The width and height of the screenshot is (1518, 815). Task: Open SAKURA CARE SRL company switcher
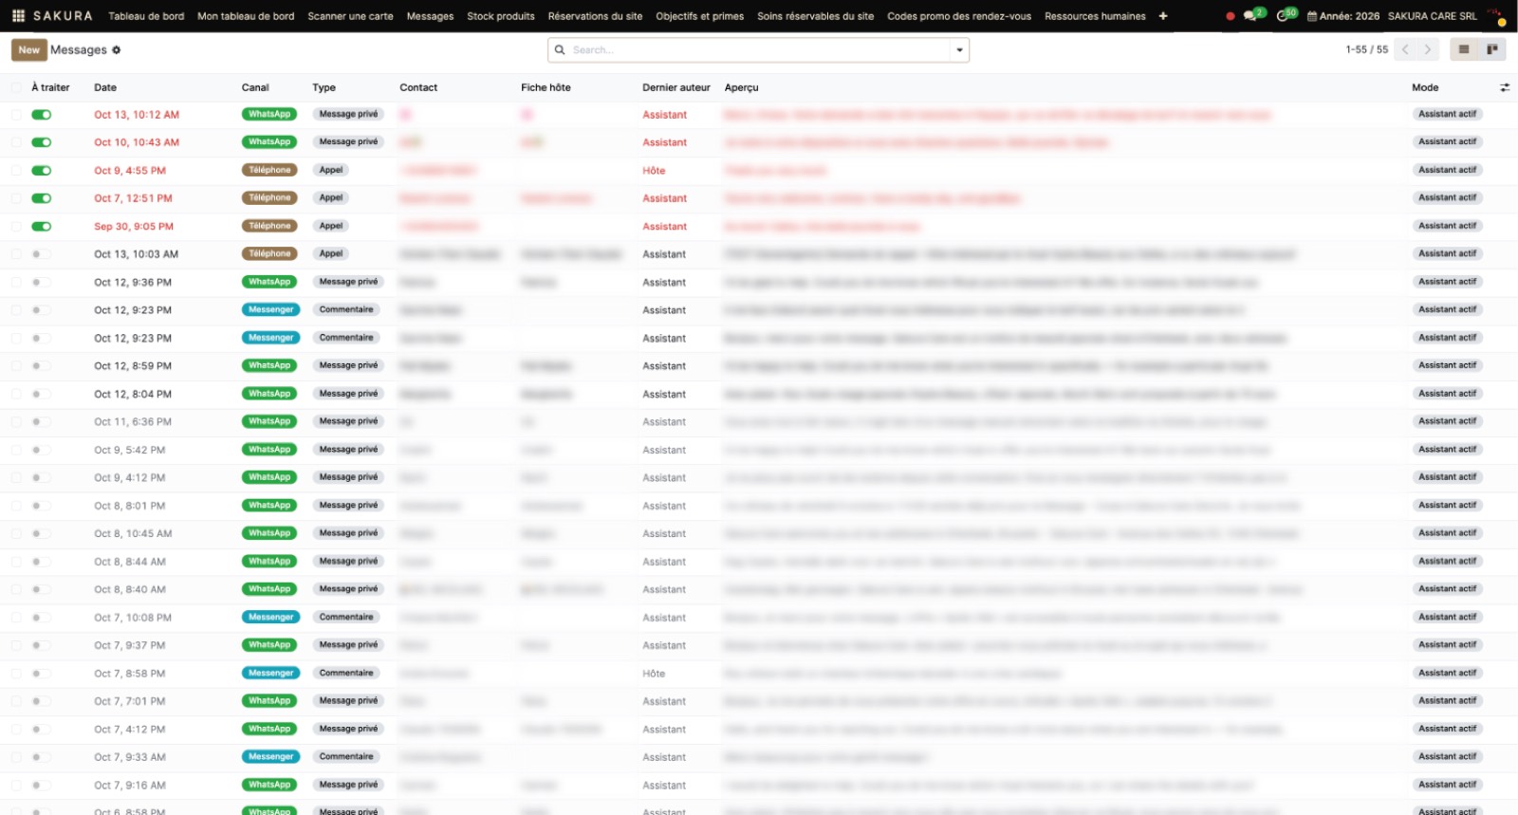point(1432,16)
